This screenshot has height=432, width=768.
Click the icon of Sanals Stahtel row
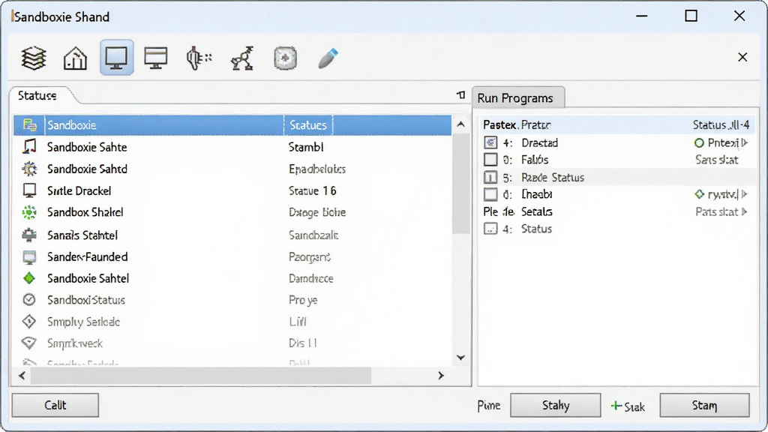coord(29,235)
